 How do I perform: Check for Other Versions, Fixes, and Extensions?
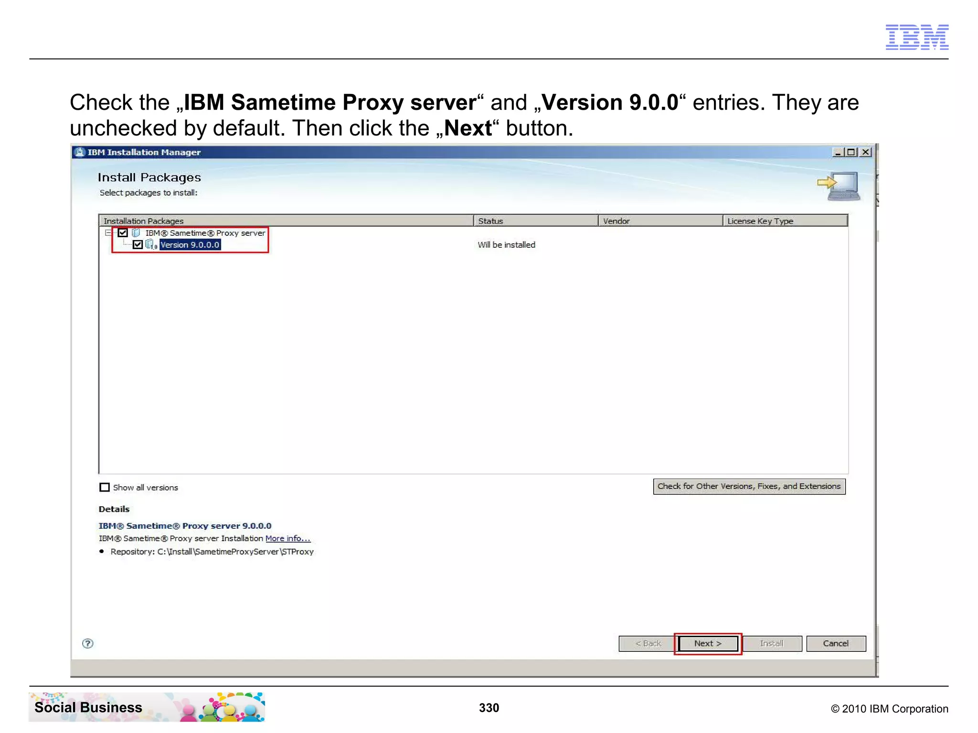pos(749,486)
